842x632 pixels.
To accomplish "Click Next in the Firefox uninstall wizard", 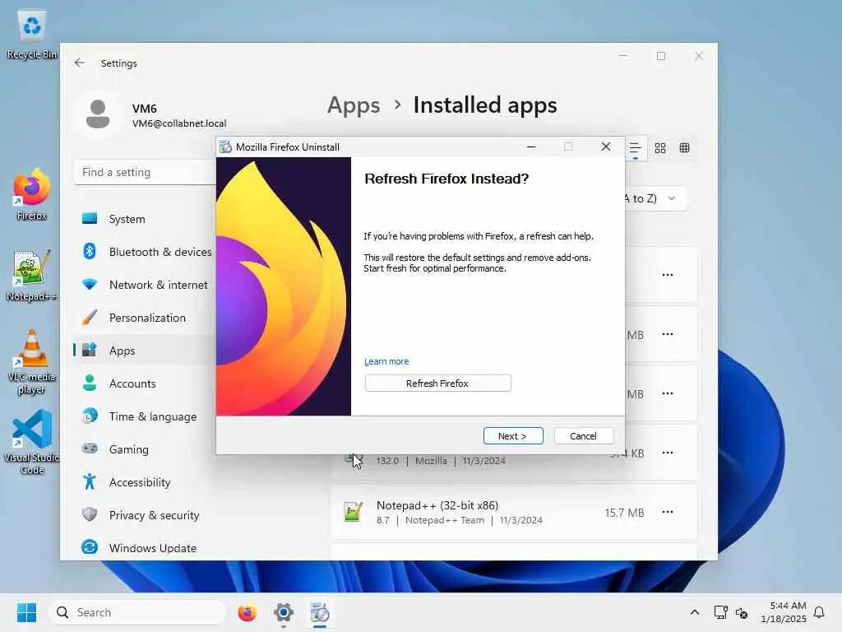I will click(513, 436).
